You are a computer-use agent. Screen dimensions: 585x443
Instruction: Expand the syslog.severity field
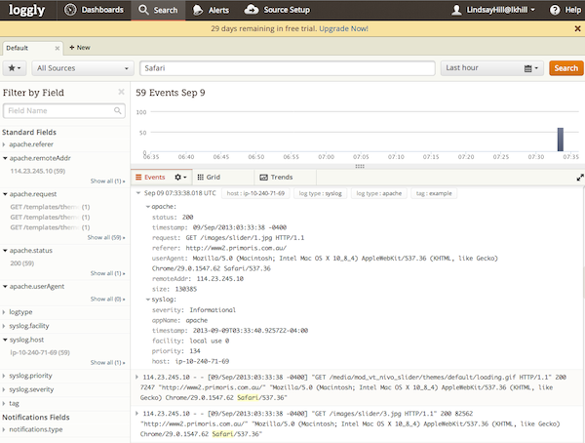pyautogui.click(x=4, y=389)
